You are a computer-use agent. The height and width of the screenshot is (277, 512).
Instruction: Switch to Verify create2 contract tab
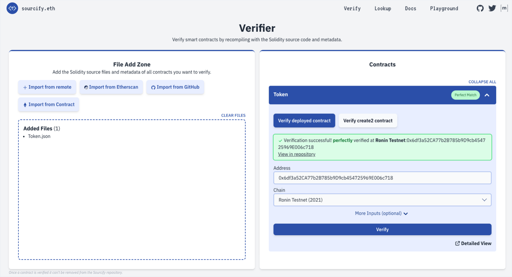pos(368,121)
